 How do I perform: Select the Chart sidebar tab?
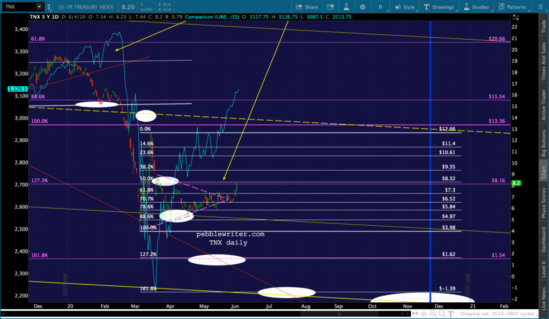click(544, 172)
